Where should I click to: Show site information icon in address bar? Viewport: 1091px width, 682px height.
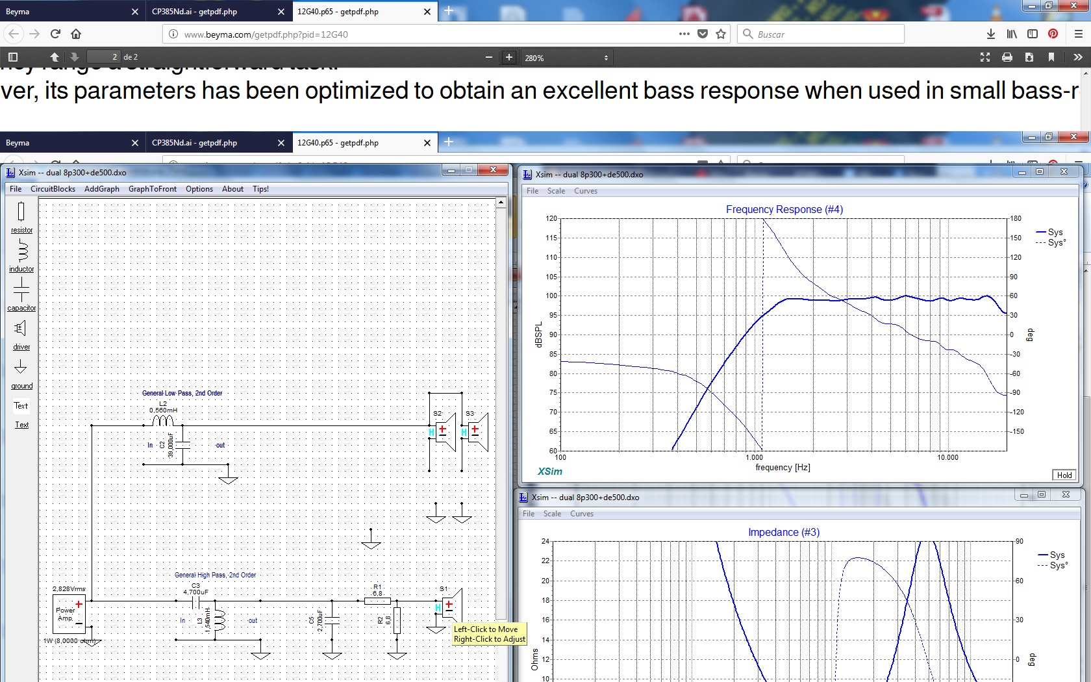[x=173, y=34]
